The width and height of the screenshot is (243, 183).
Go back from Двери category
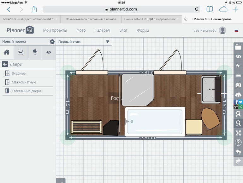point(5,64)
